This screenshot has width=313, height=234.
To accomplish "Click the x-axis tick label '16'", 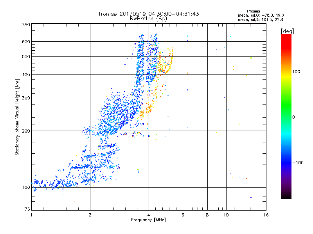I will [x=266, y=215].
